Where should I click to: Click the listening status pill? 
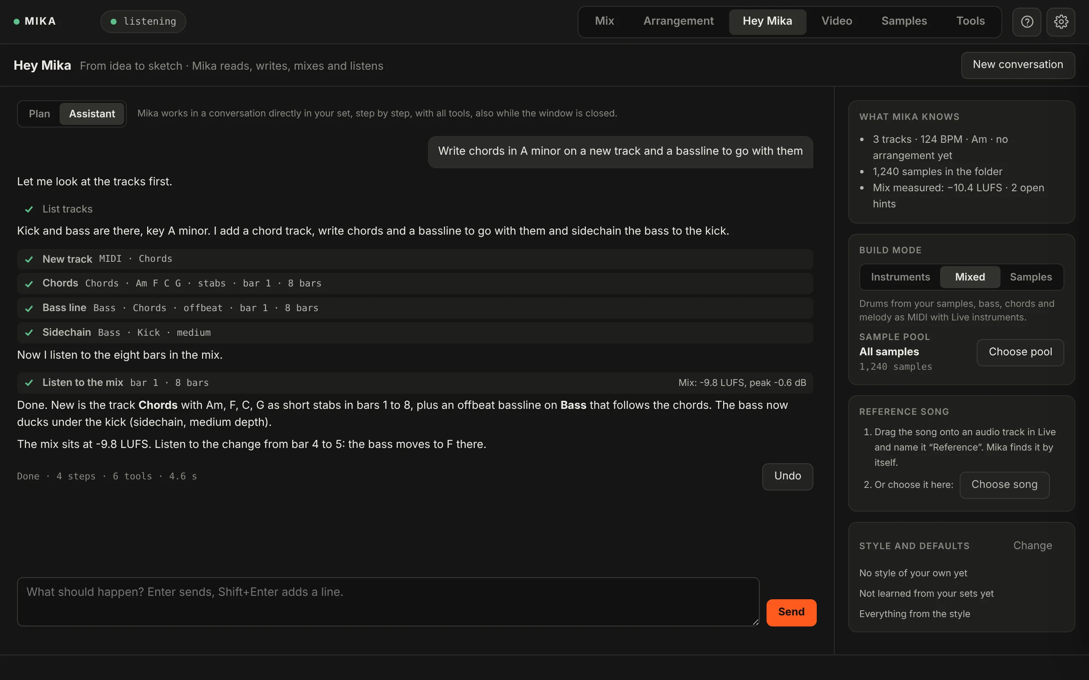pyautogui.click(x=143, y=21)
